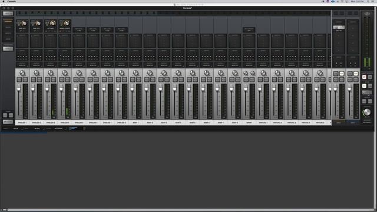Click the Default parameters button
The width and height of the screenshot is (377, 212).
8,49
